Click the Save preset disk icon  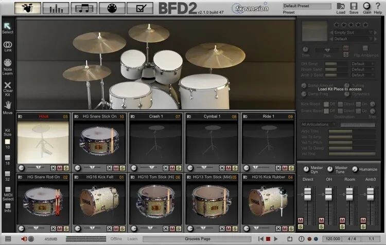[x=354, y=6]
